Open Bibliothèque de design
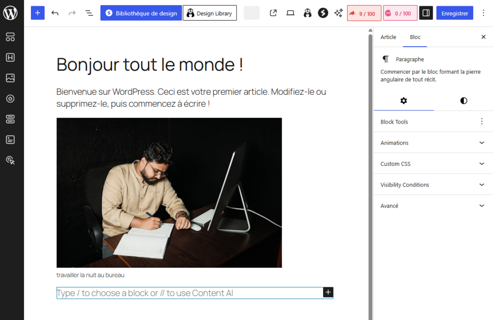 click(x=141, y=13)
